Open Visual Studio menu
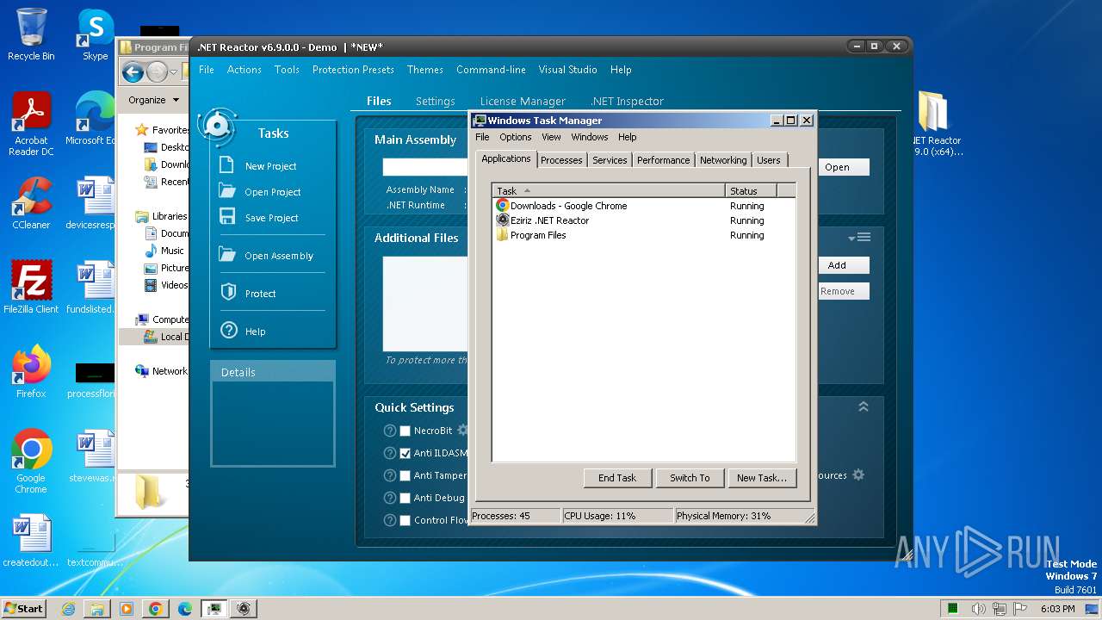Viewport: 1102px width, 620px height. click(567, 70)
